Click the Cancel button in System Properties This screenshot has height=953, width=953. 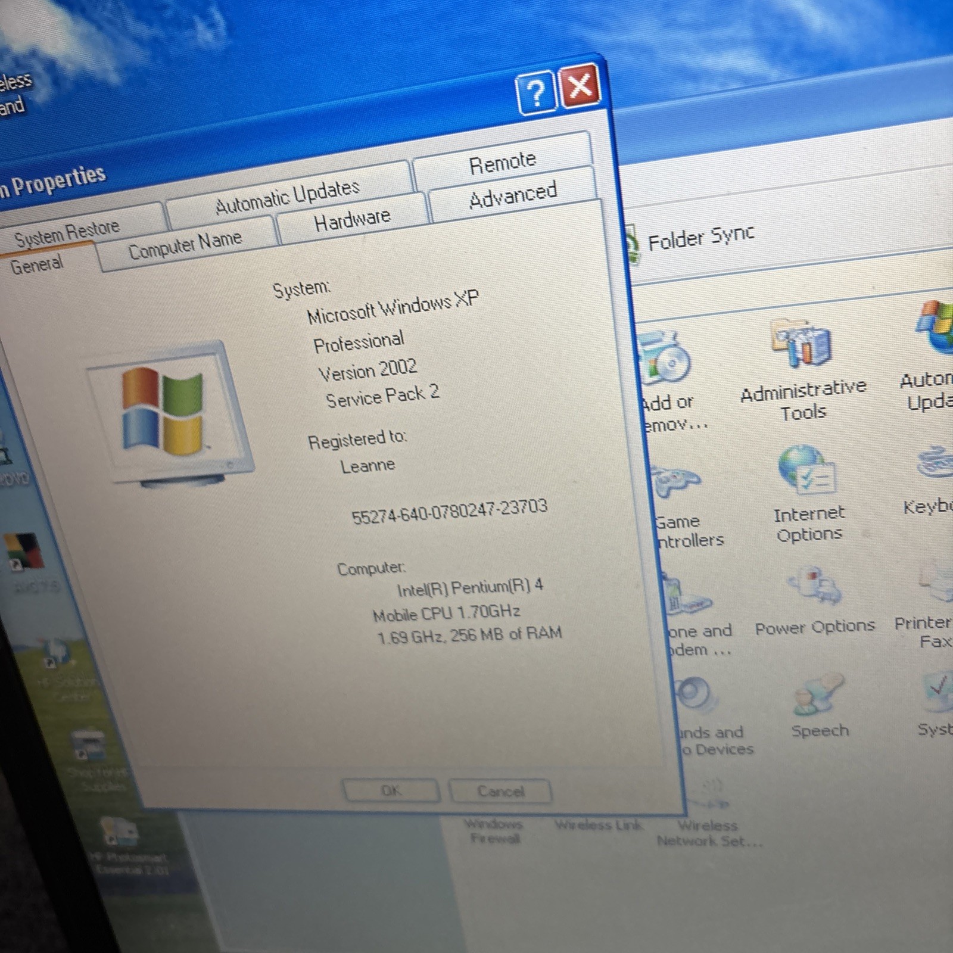pyautogui.click(x=500, y=791)
